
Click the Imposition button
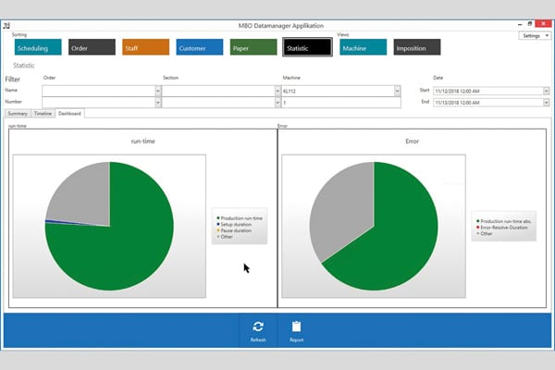click(x=416, y=47)
